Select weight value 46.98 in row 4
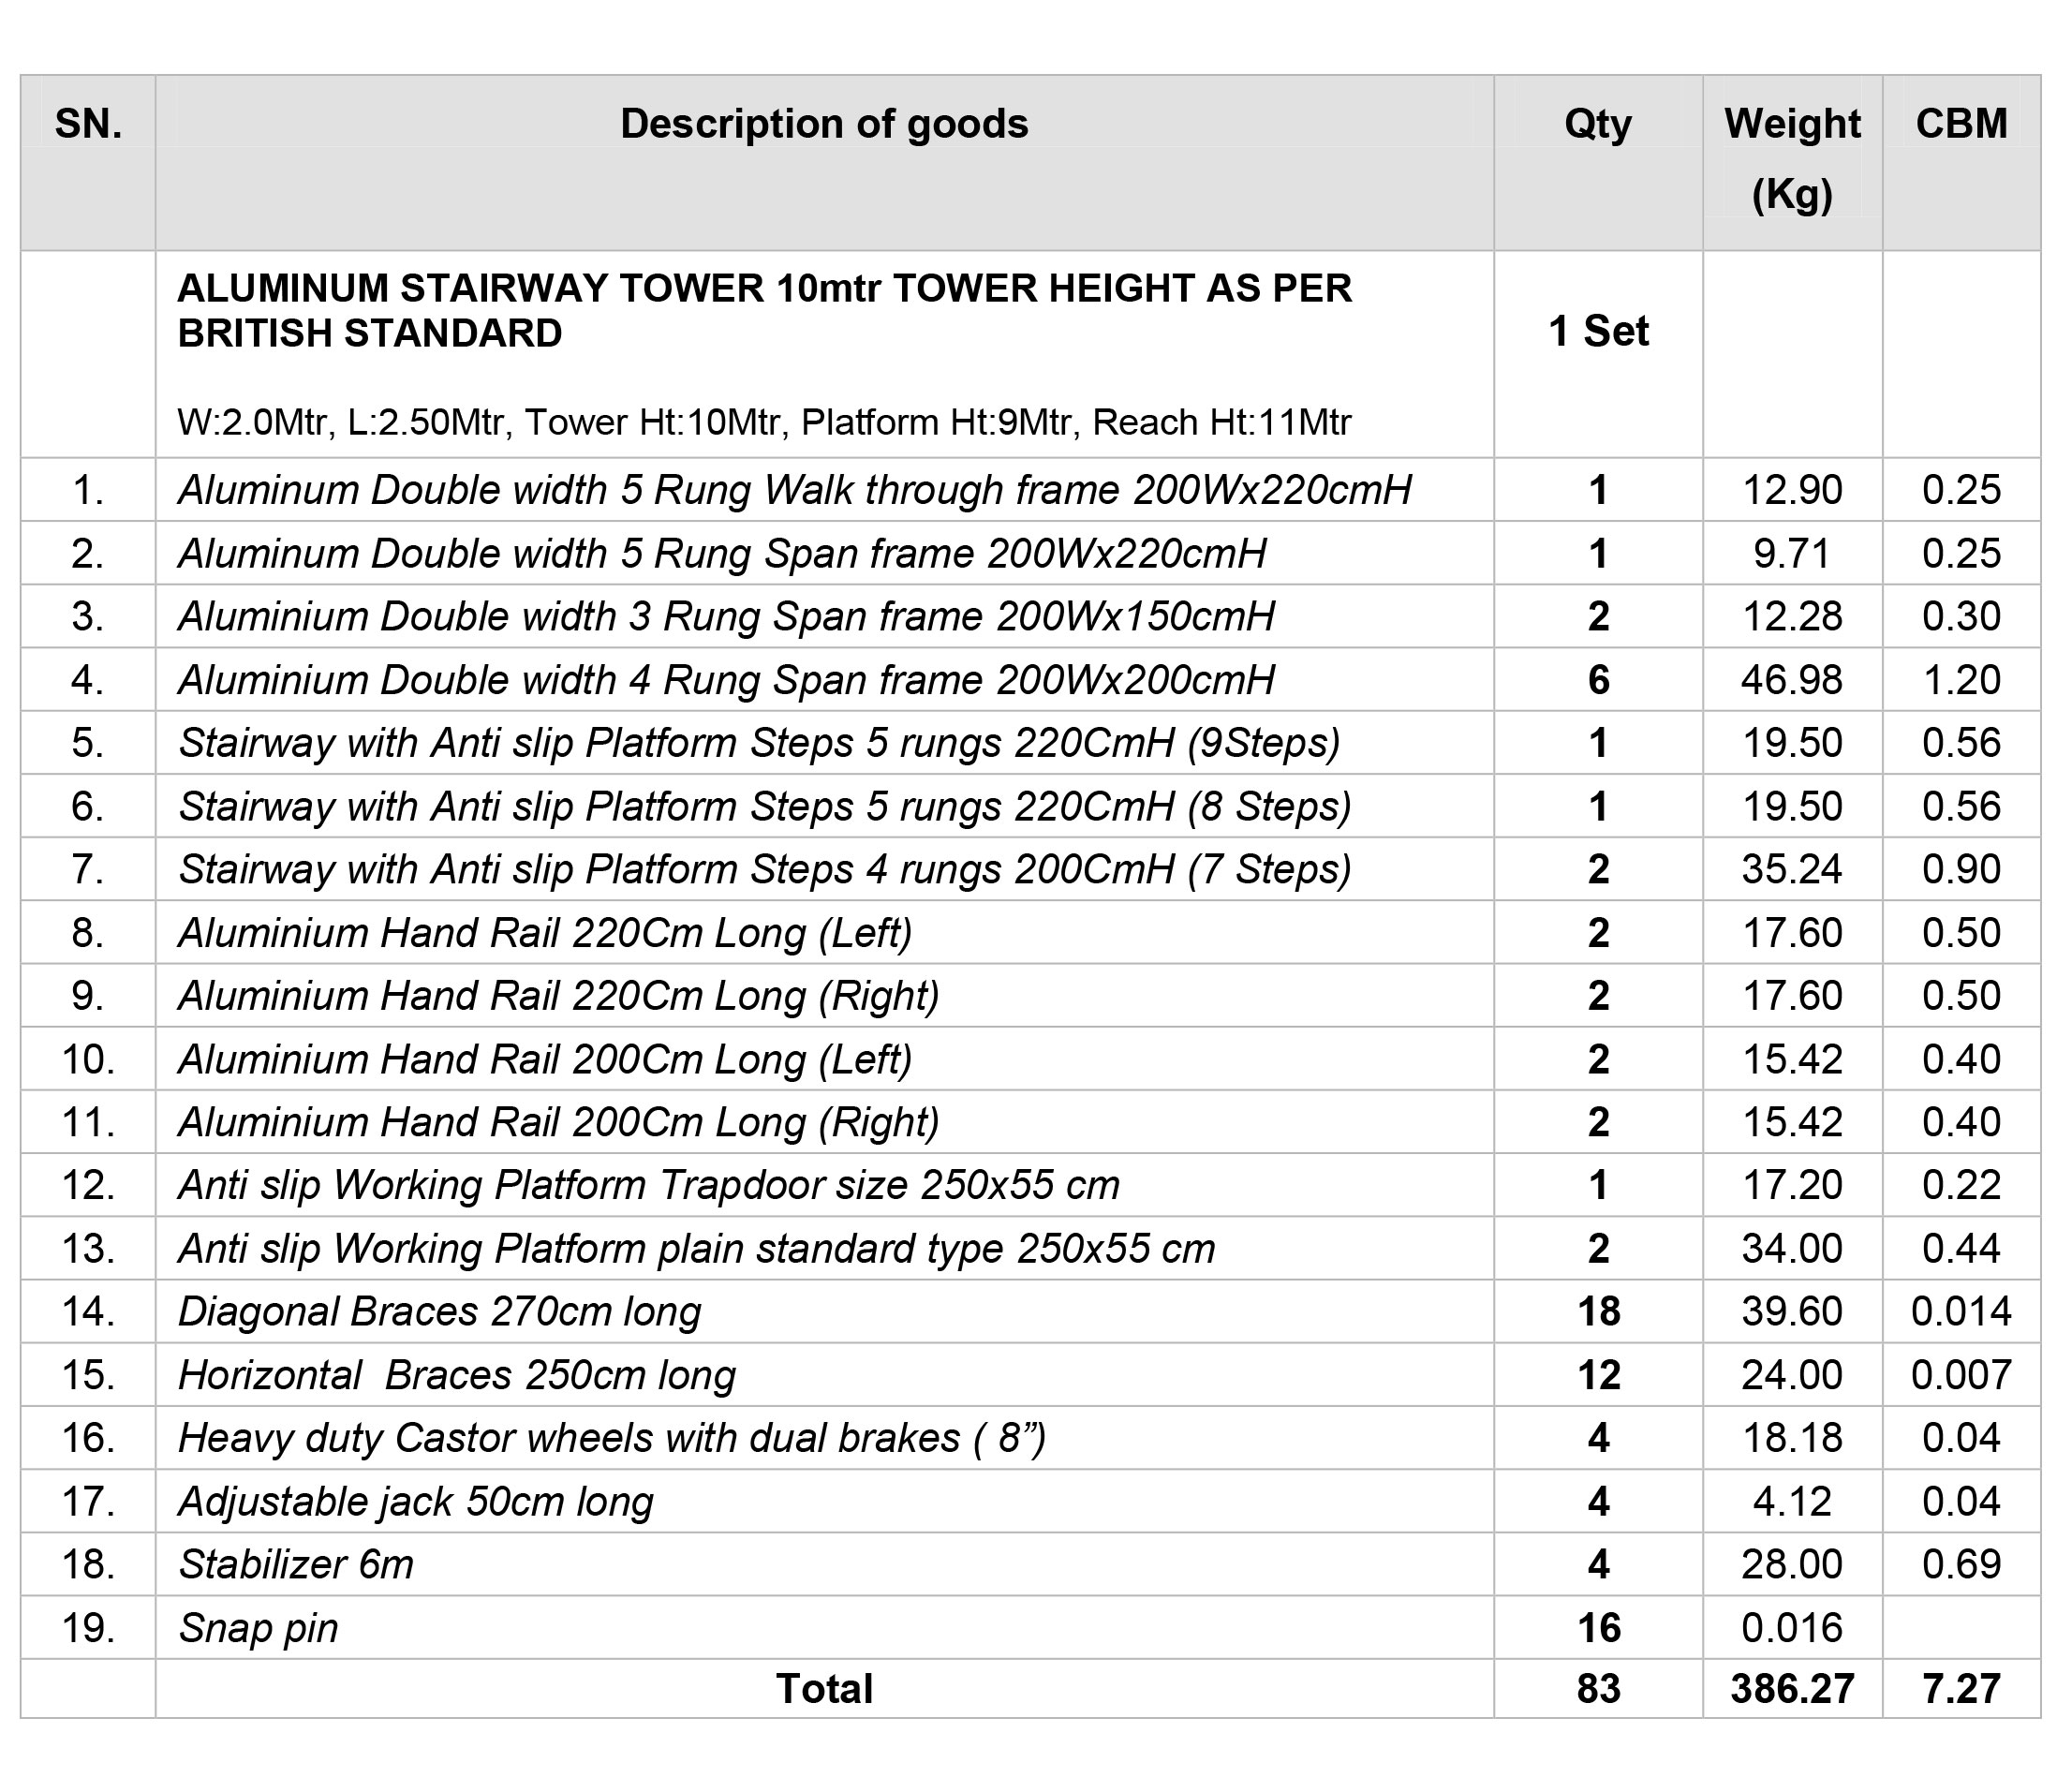This screenshot has width=2057, height=1792. 1792,680
